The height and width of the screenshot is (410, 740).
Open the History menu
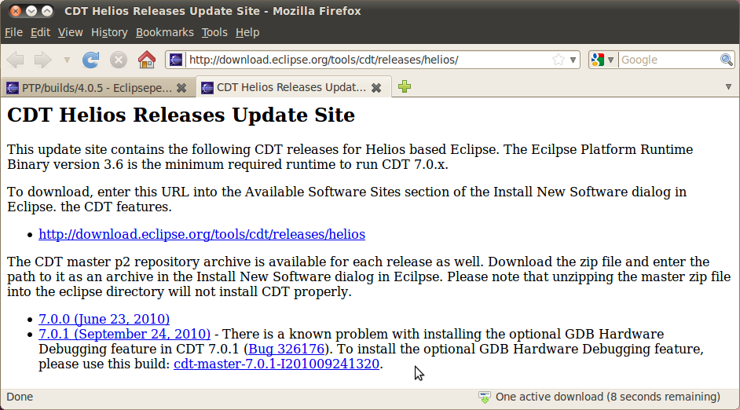click(x=109, y=32)
